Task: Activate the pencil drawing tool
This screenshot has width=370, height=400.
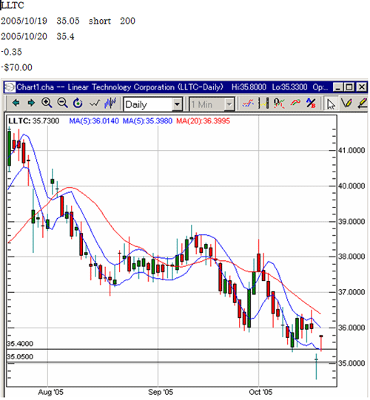Action: 346,104
